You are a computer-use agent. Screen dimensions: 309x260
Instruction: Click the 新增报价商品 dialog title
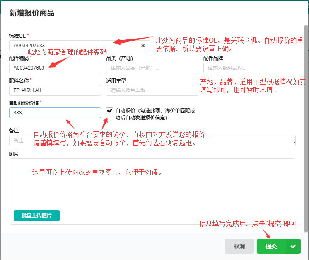[32, 13]
